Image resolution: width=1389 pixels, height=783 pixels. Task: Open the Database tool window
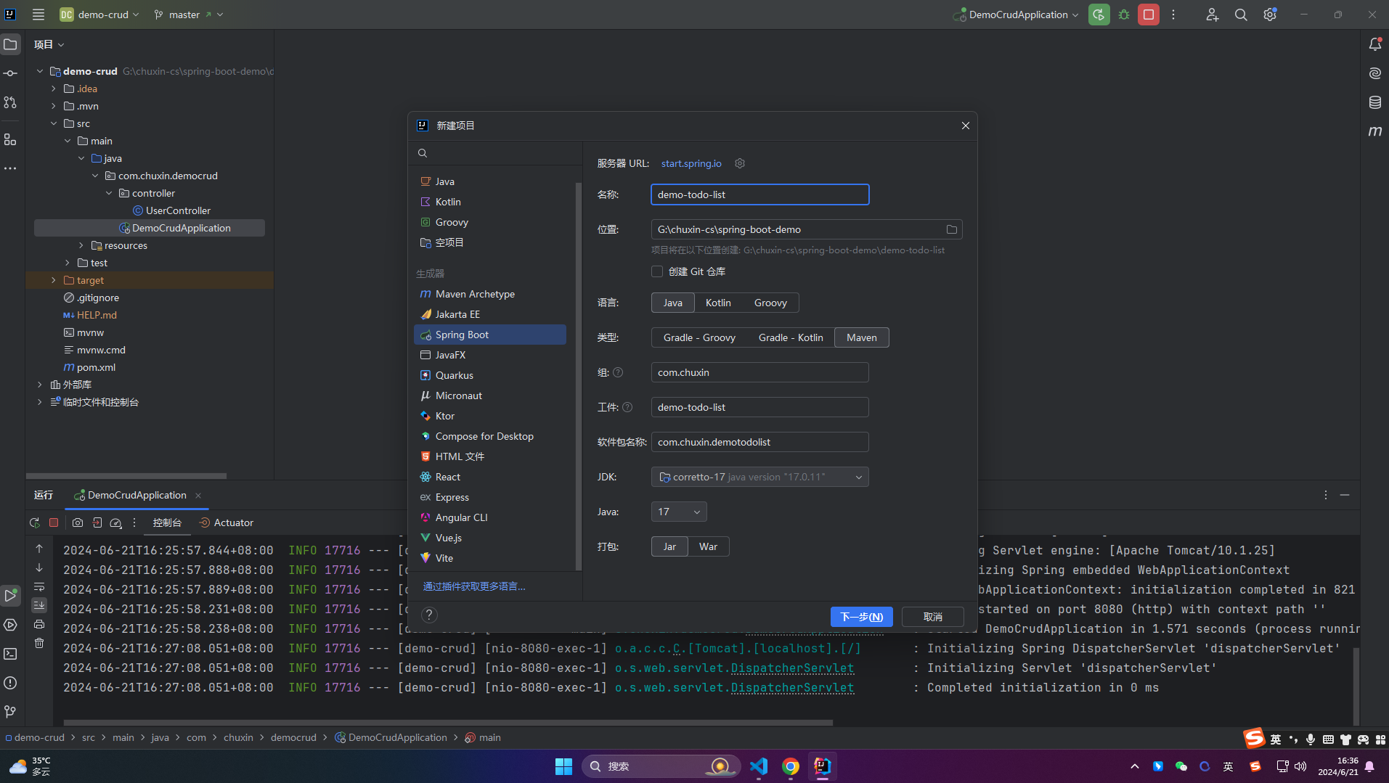(1375, 102)
